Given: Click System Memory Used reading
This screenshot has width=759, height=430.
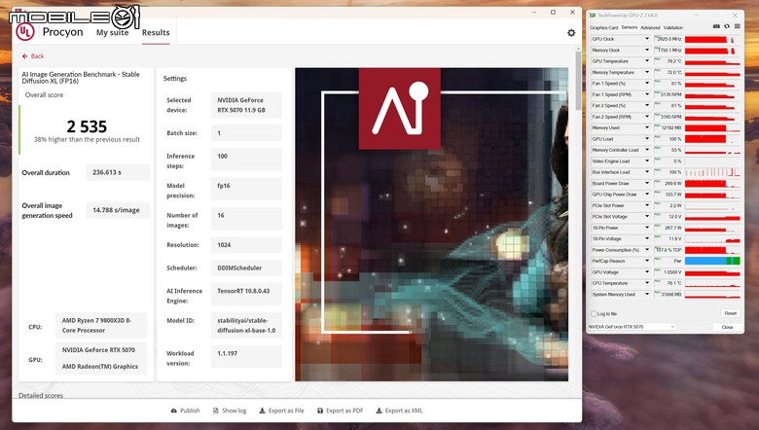Looking at the screenshot, I should 668,294.
